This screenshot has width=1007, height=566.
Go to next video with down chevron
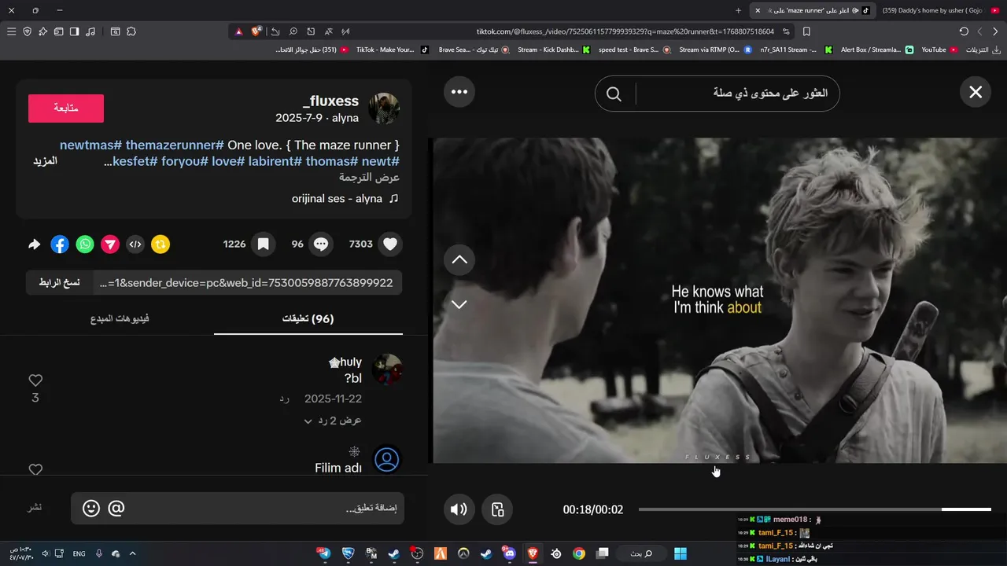click(x=459, y=304)
